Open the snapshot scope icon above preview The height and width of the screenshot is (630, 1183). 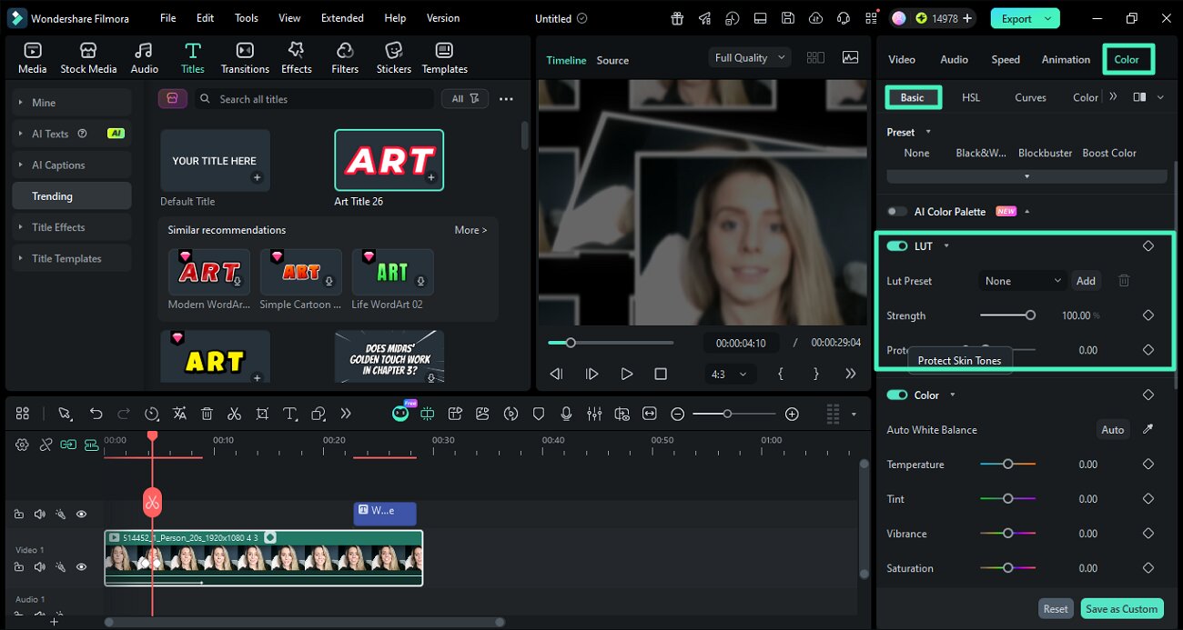click(x=850, y=57)
